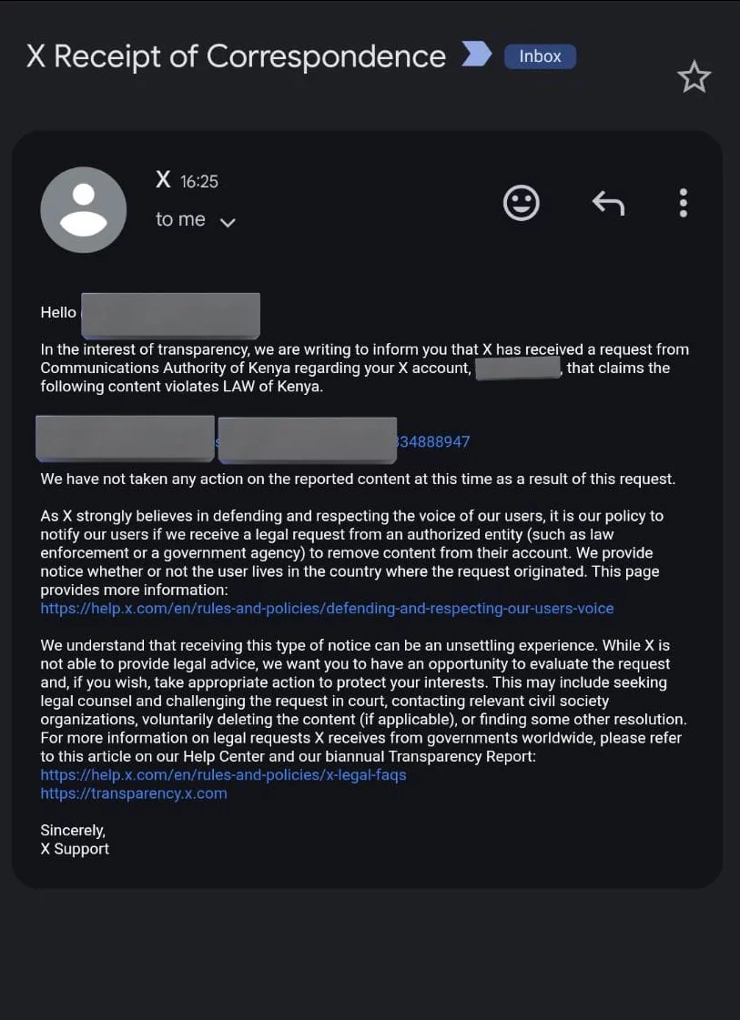Click the "We have not taken any action" sentence

tap(358, 479)
